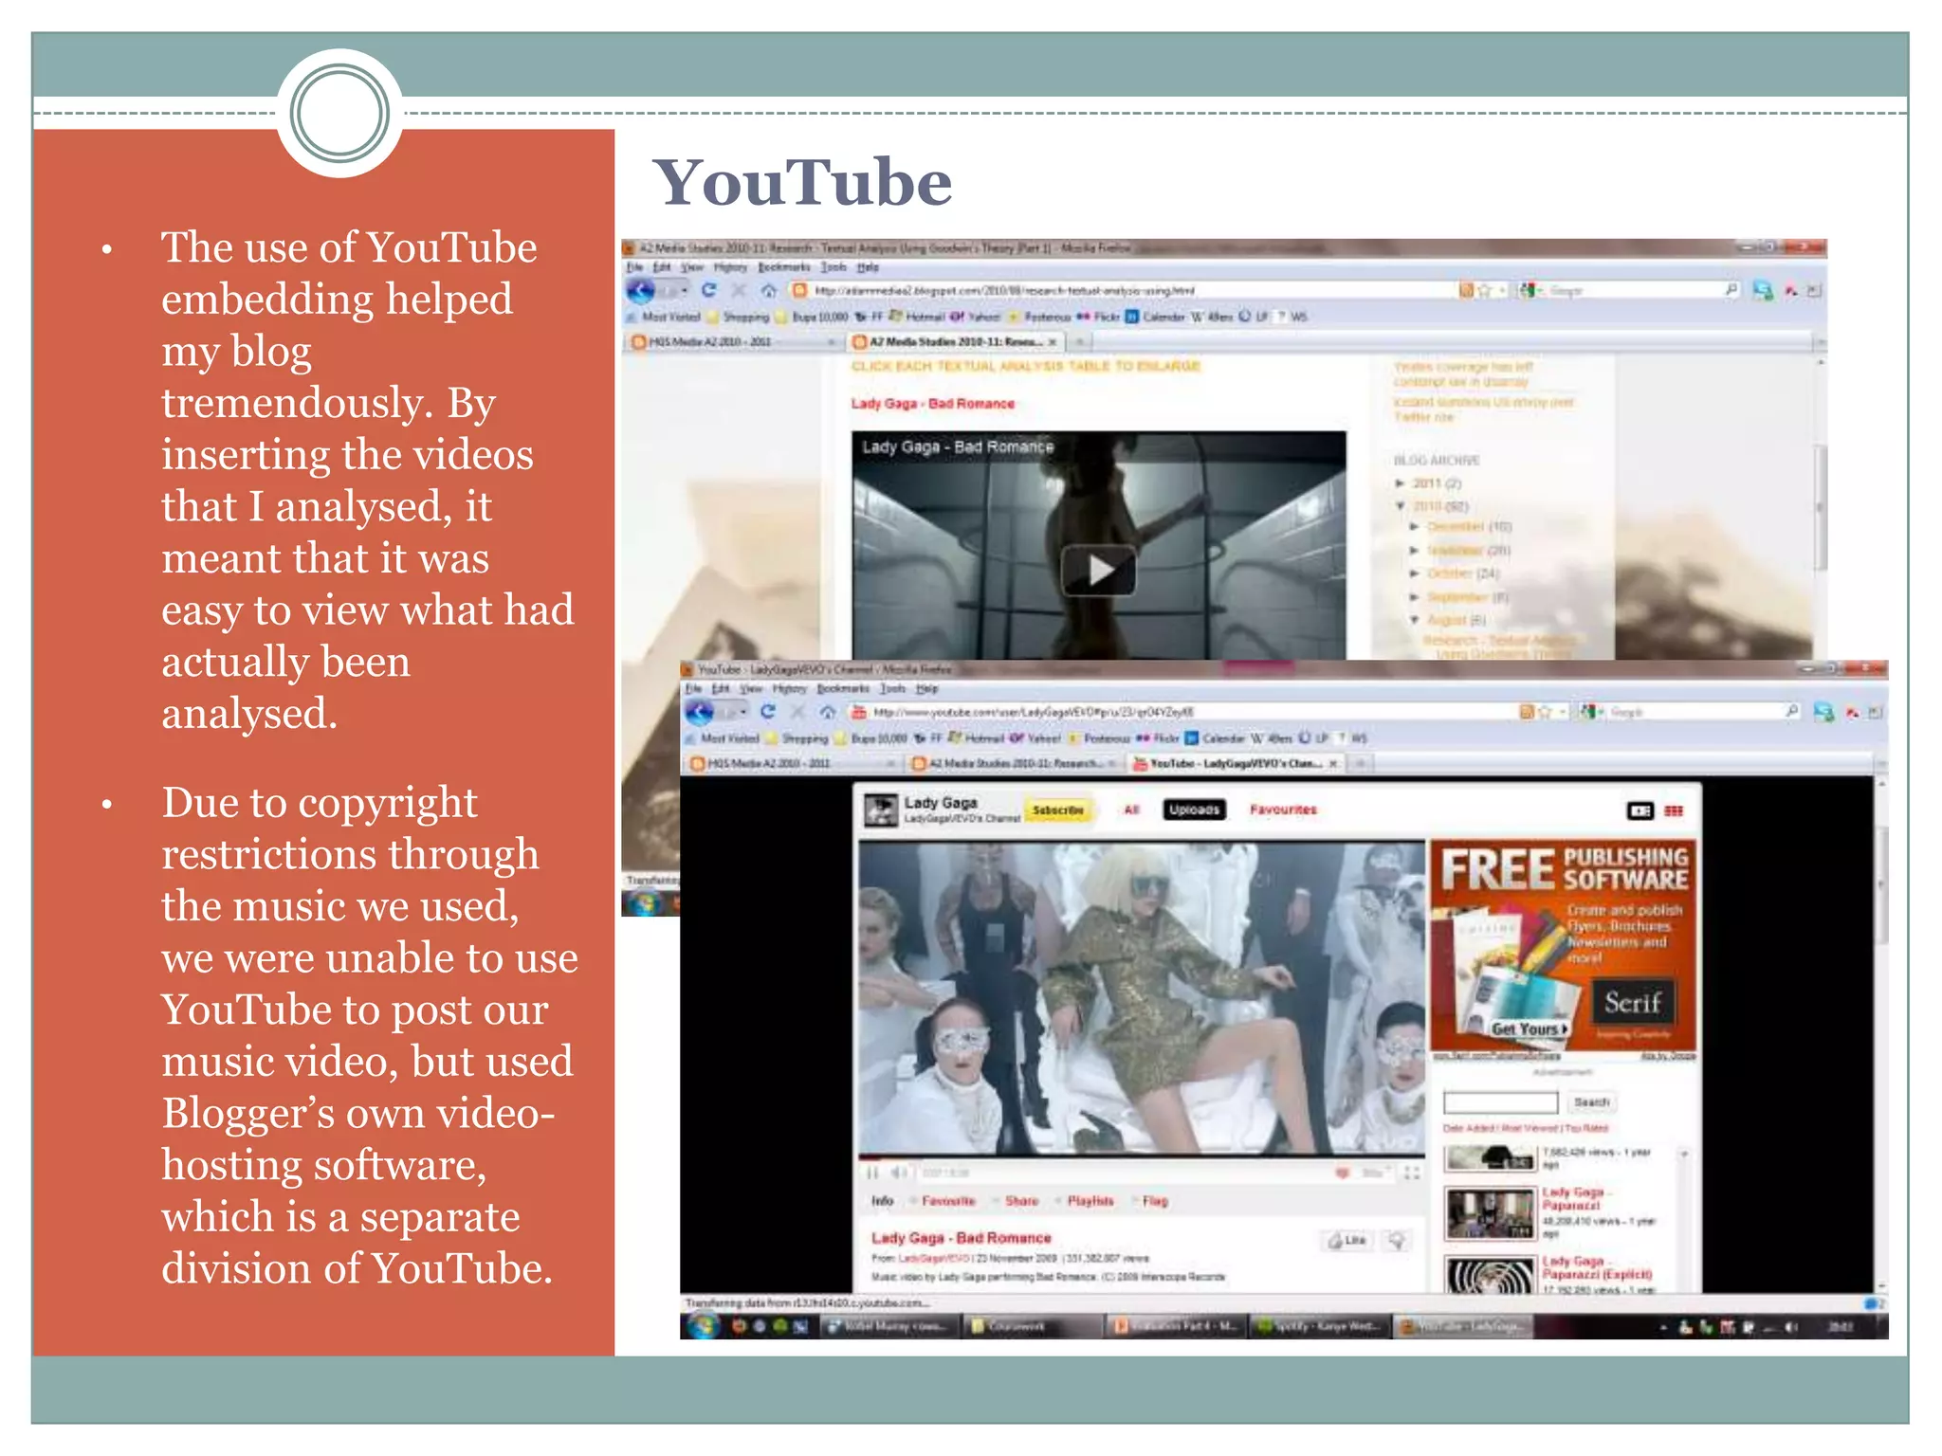The image size is (1942, 1456).
Task: Click the channel video search input field
Action: click(1500, 1102)
